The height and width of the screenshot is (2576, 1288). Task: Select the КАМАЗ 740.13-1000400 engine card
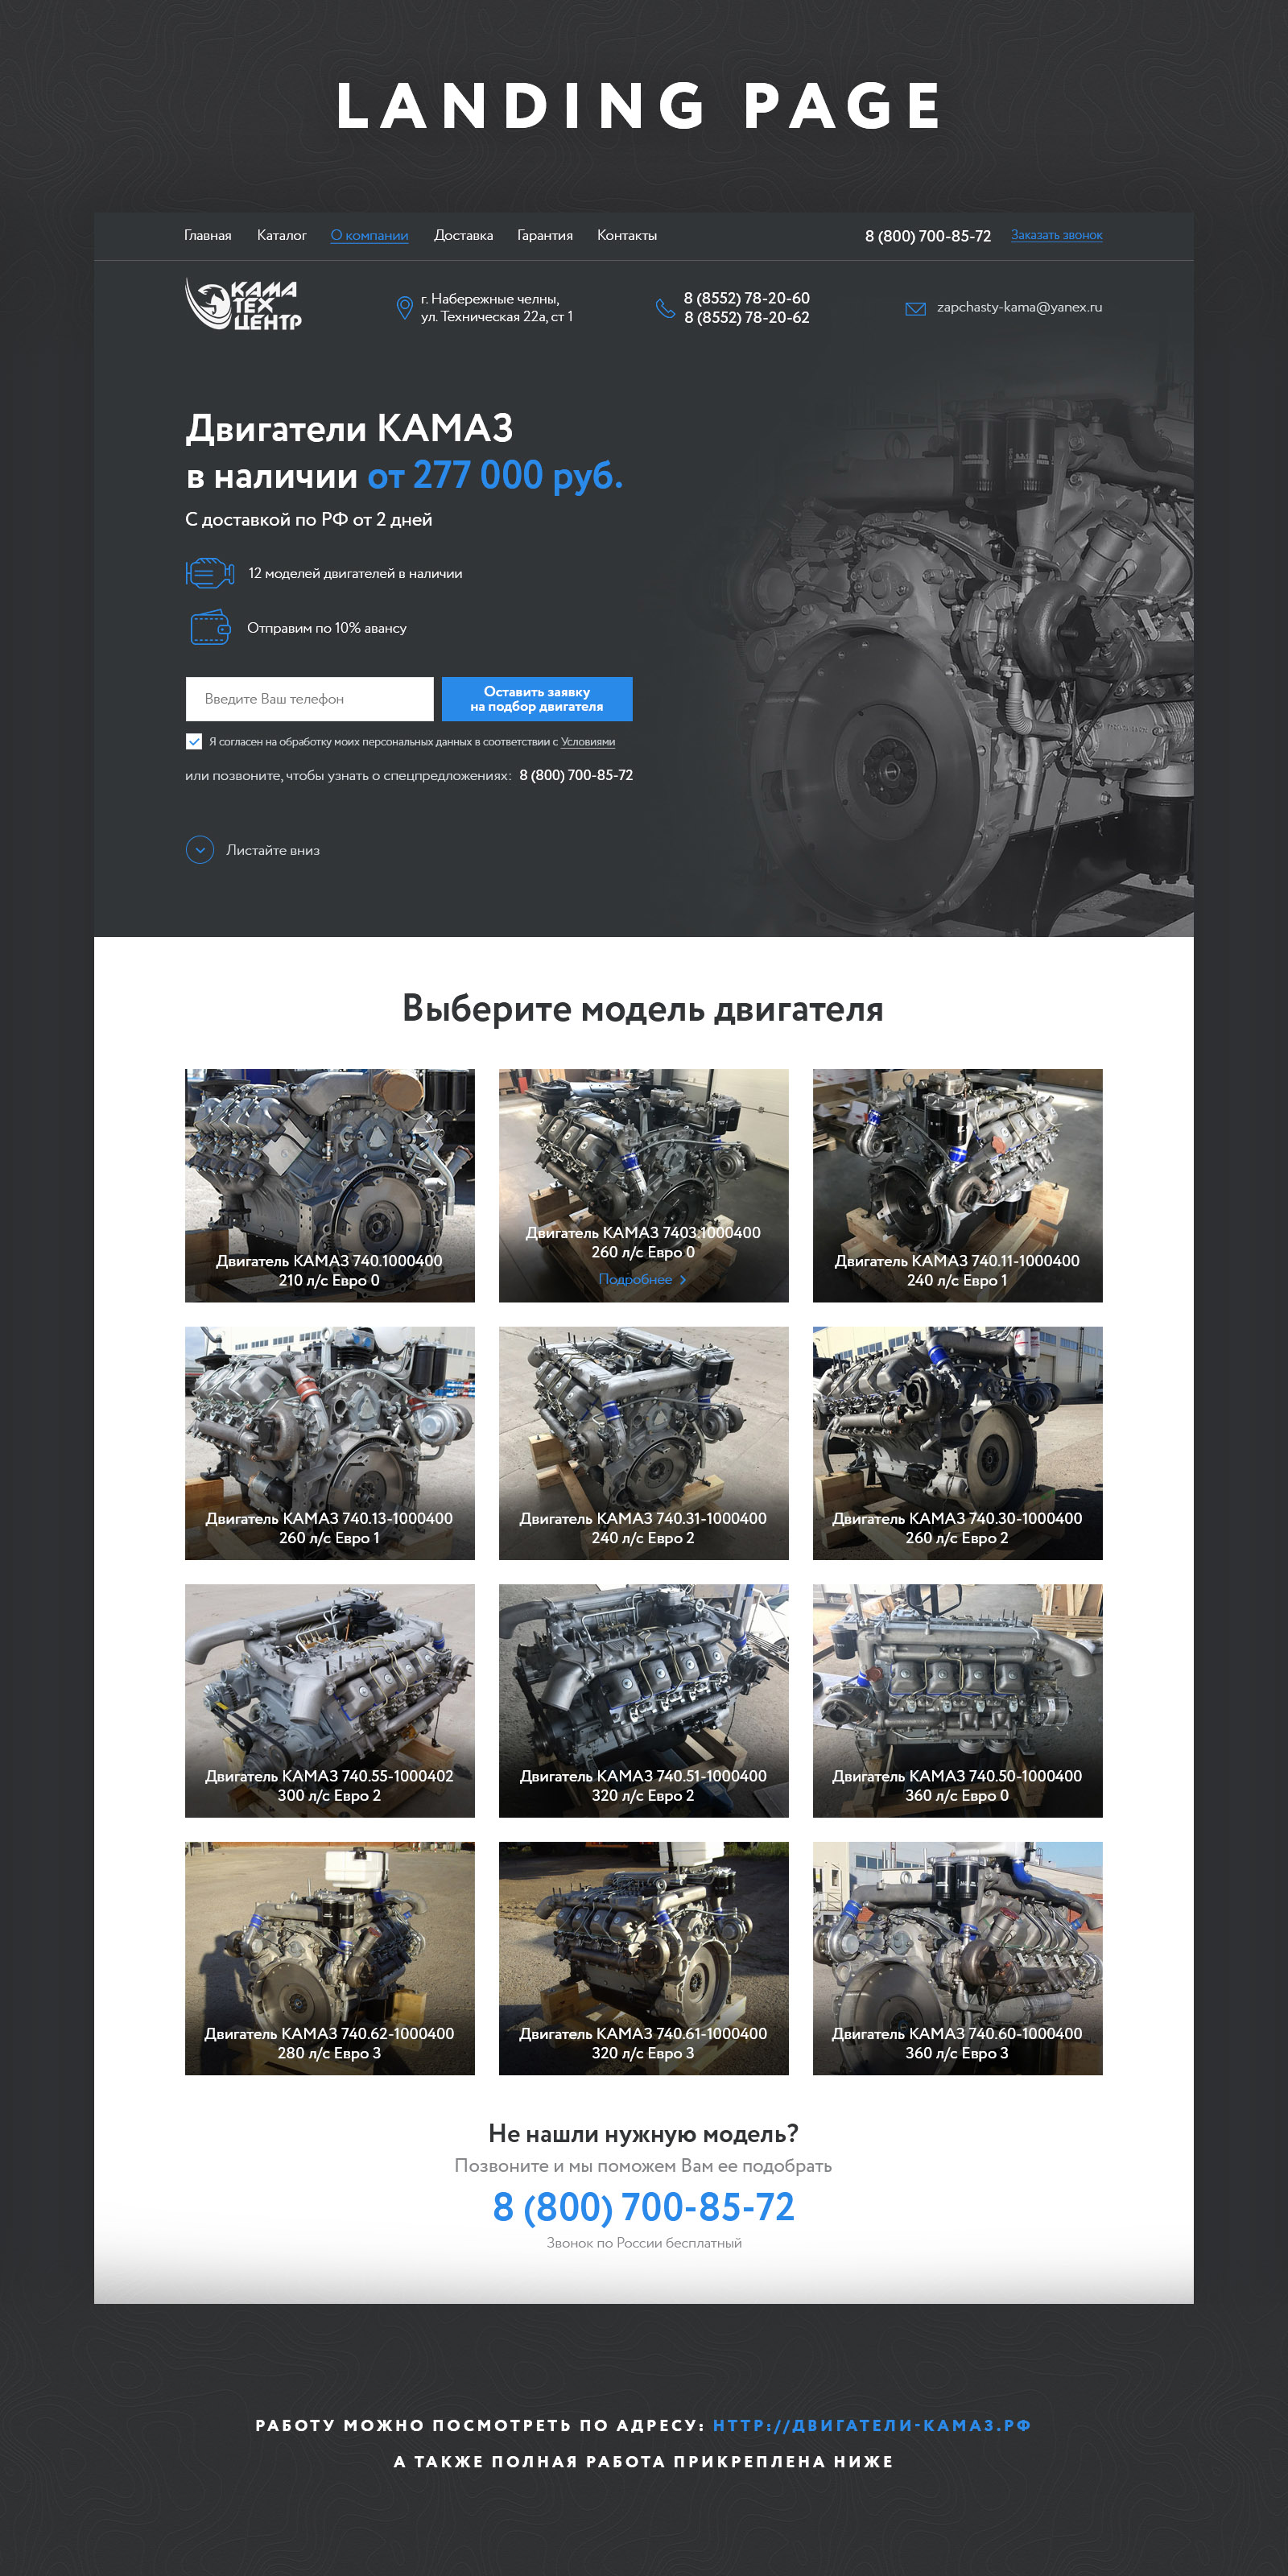pyautogui.click(x=330, y=1444)
